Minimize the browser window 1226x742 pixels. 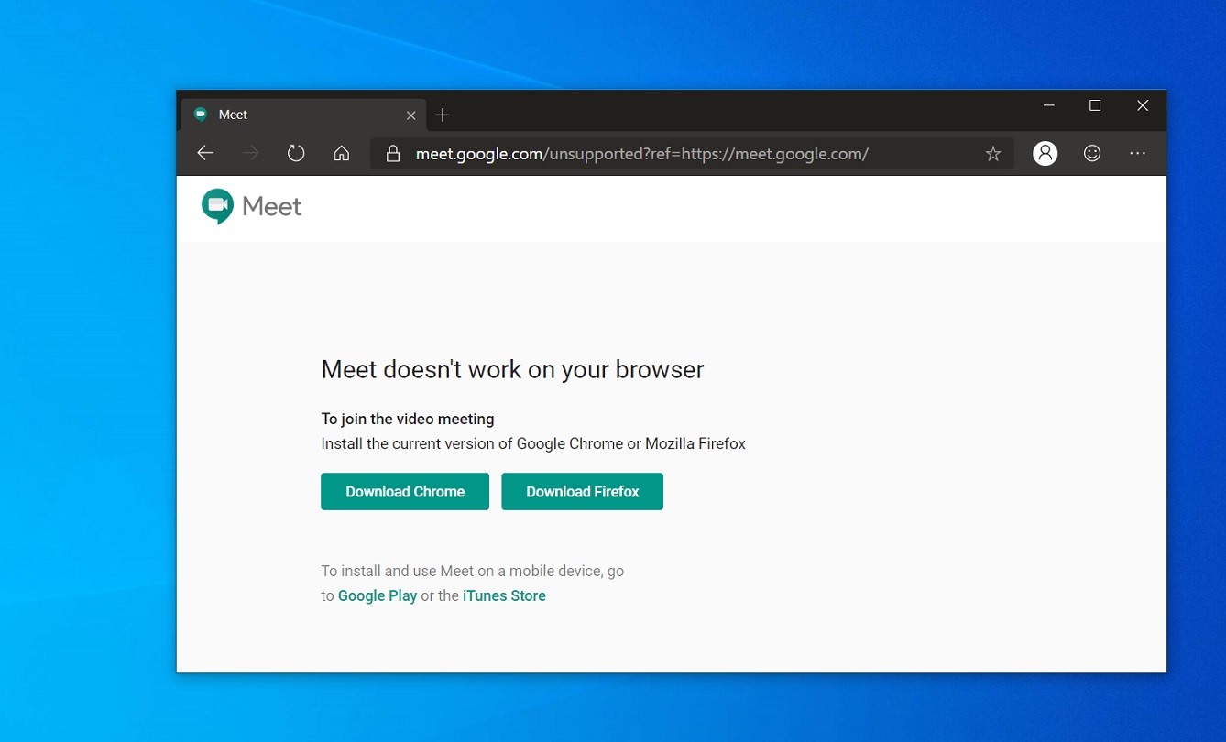click(1049, 105)
